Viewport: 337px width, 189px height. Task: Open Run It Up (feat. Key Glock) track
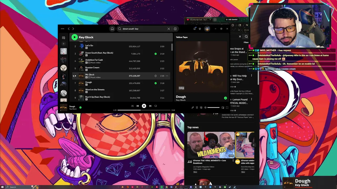98,97
